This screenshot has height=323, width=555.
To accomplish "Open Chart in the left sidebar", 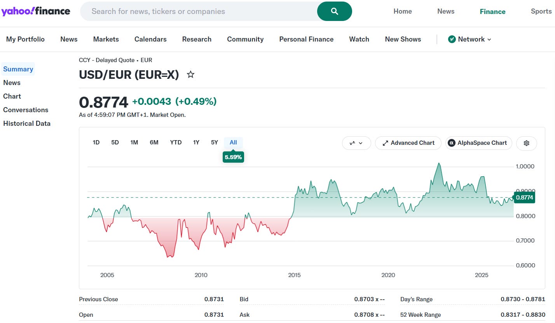I will pos(12,96).
